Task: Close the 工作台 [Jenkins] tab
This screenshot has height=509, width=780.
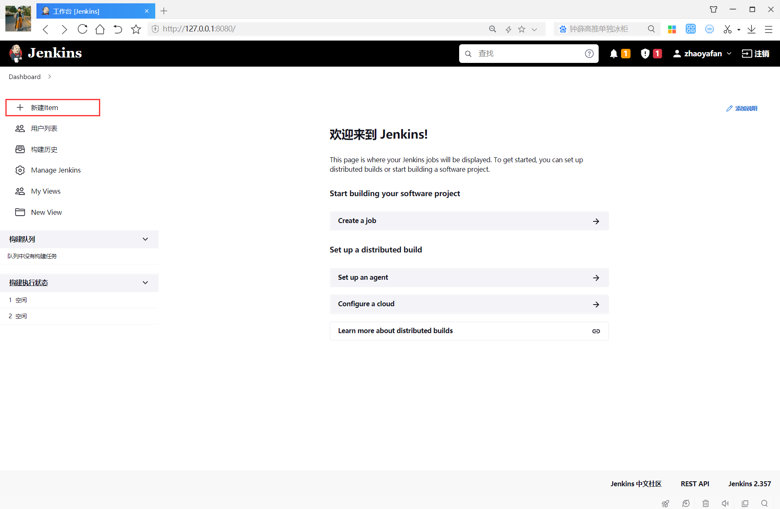Action: (x=147, y=11)
